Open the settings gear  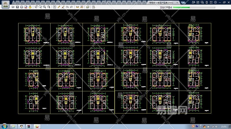click(215, 2)
